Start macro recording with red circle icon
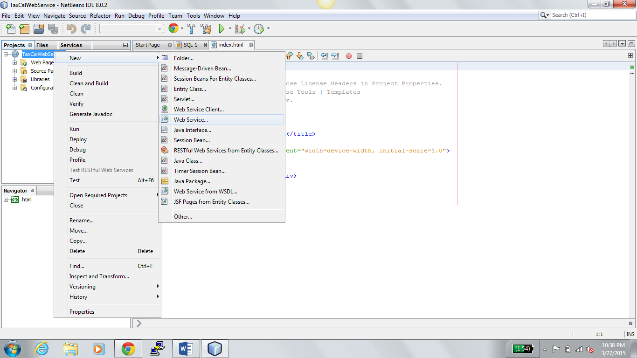 click(349, 56)
